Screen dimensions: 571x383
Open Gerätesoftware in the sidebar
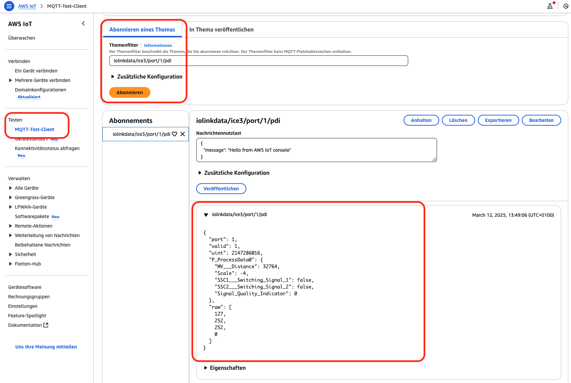pos(25,287)
